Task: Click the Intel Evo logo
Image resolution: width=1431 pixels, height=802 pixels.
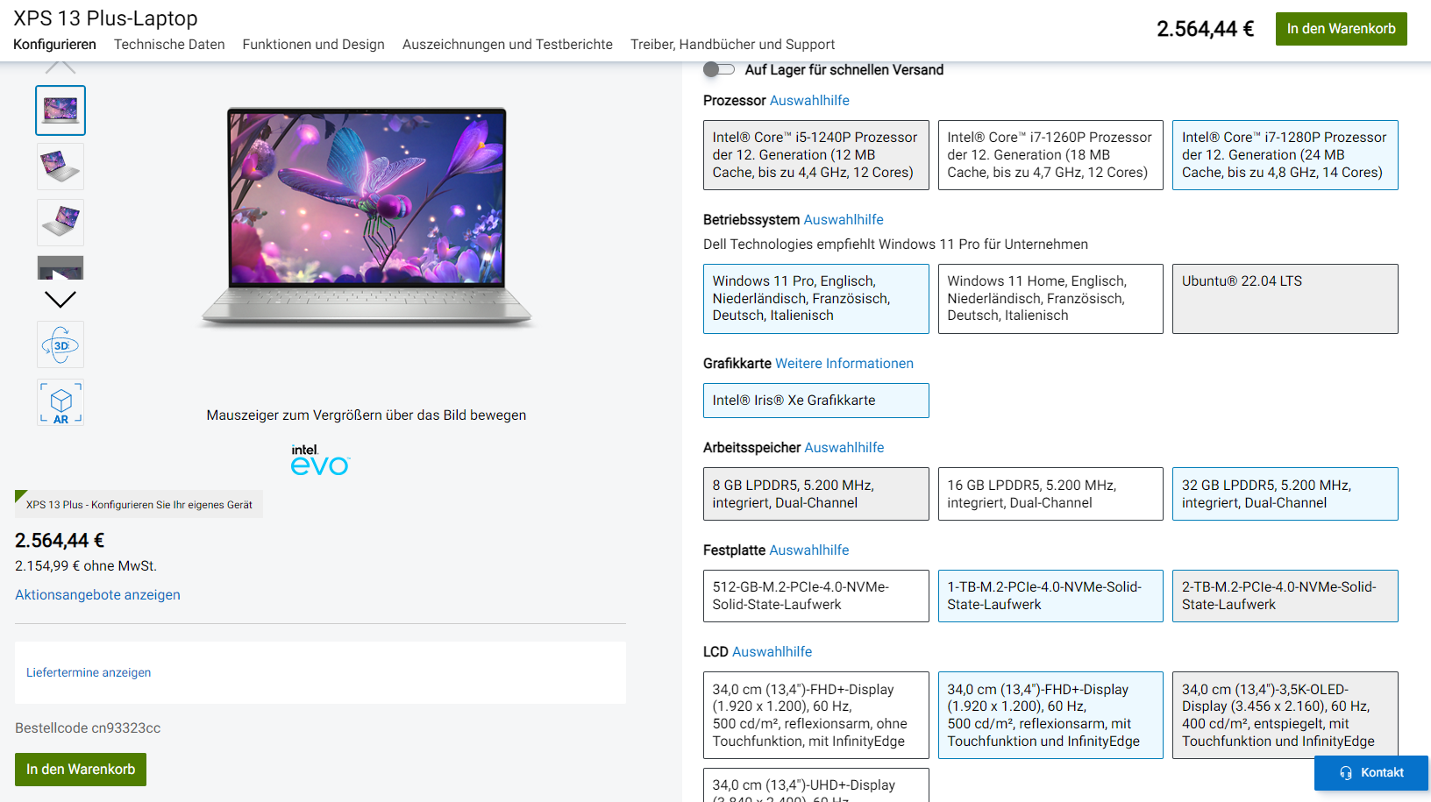Action: [x=320, y=459]
